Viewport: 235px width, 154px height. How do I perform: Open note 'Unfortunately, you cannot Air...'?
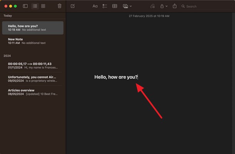click(33, 79)
